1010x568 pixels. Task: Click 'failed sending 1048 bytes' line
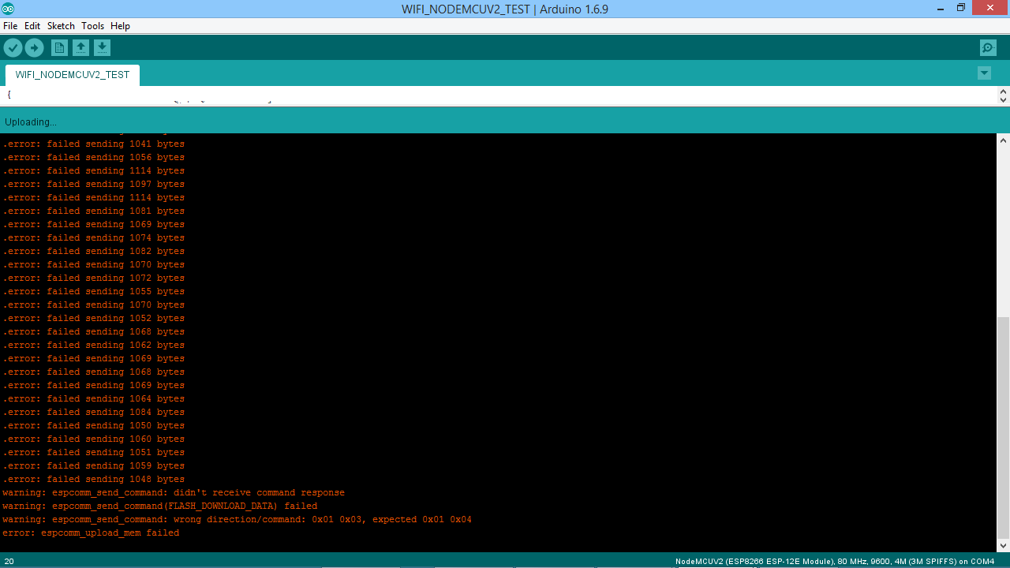point(93,480)
